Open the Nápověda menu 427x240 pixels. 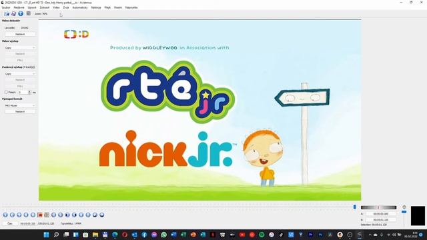tap(131, 7)
